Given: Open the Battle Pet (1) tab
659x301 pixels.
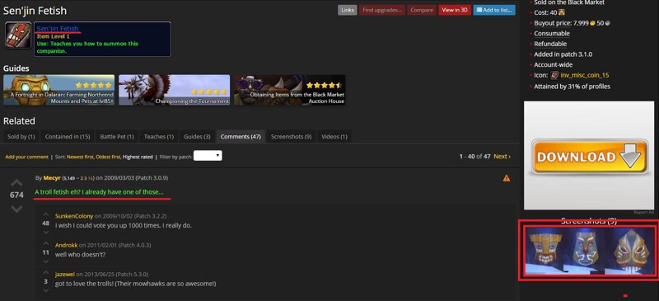Looking at the screenshot, I should [117, 137].
